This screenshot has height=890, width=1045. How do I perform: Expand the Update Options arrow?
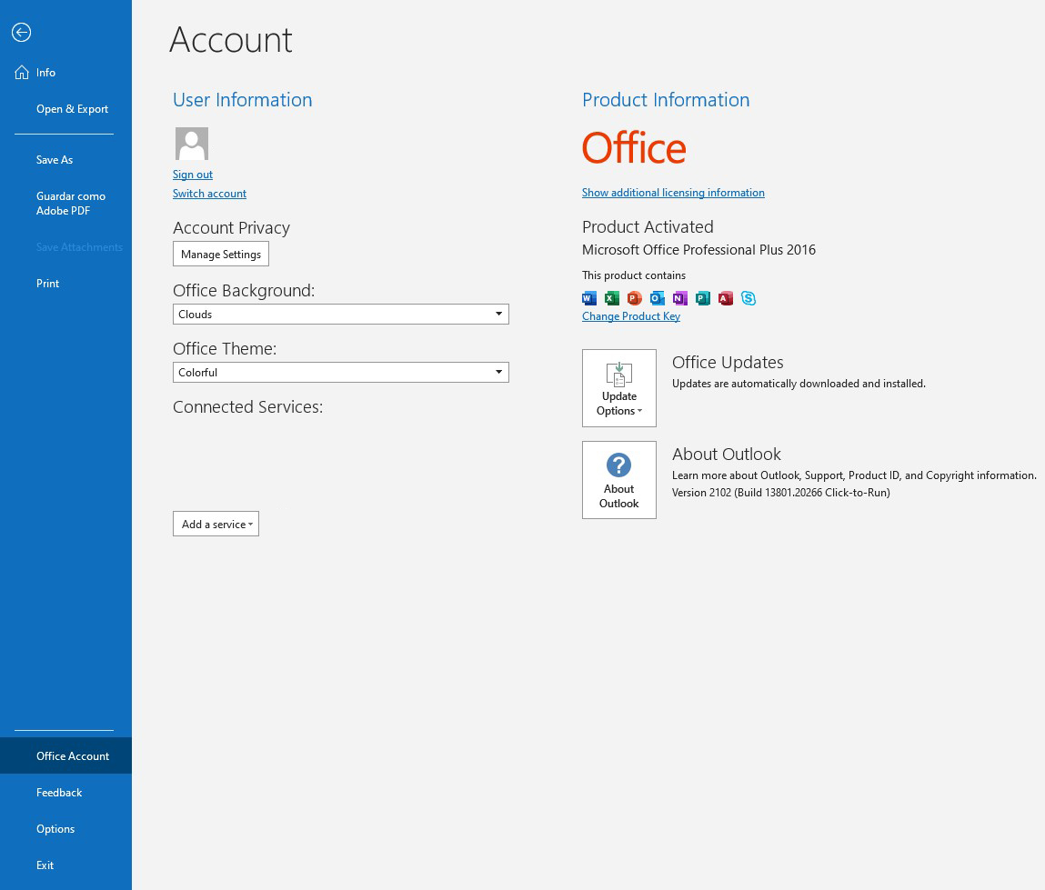pos(639,411)
